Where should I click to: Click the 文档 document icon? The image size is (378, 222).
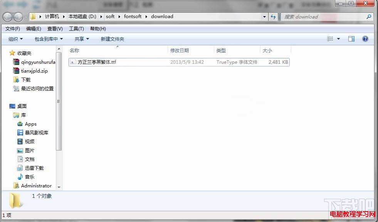(20, 159)
